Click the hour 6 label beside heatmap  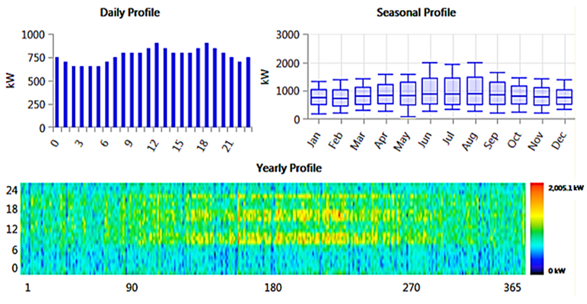click(15, 250)
